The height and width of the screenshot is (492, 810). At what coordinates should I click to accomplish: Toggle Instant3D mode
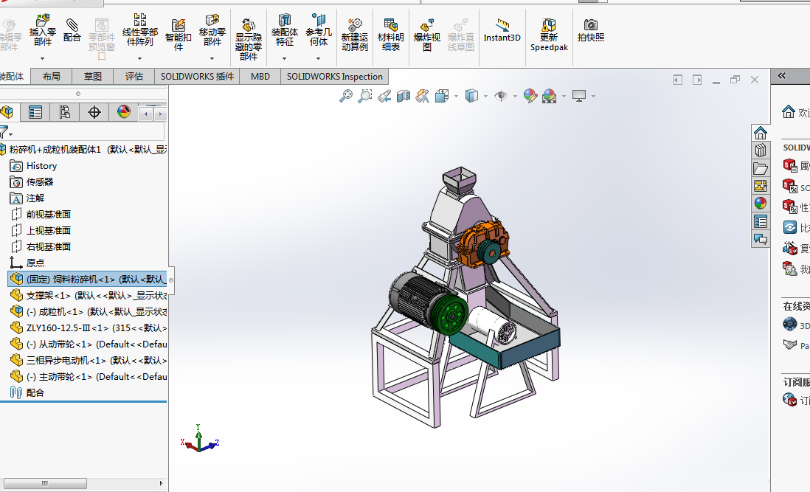point(502,30)
